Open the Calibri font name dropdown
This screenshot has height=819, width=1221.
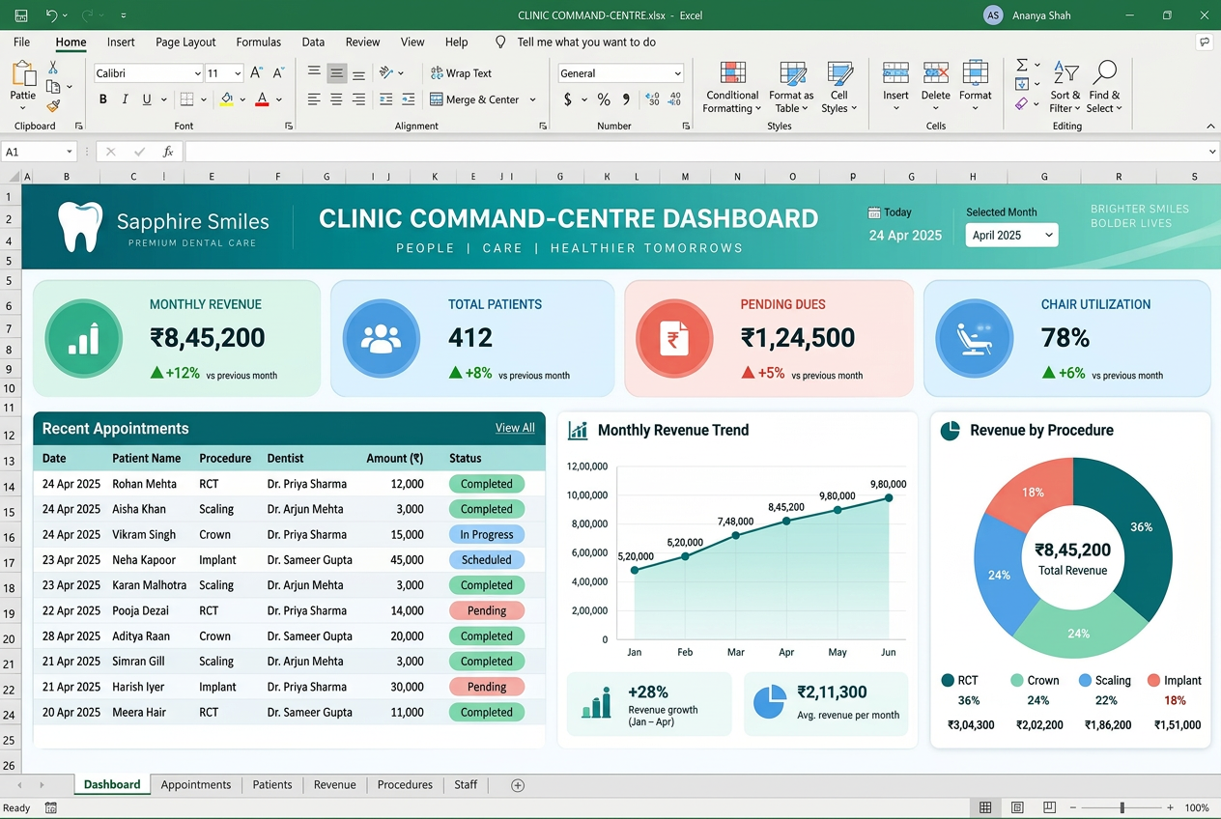[x=197, y=73]
